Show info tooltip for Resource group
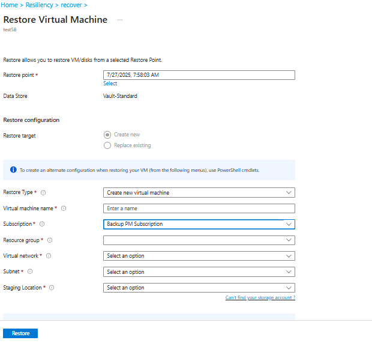Viewport: 372px width, 343px height. pyautogui.click(x=50, y=240)
